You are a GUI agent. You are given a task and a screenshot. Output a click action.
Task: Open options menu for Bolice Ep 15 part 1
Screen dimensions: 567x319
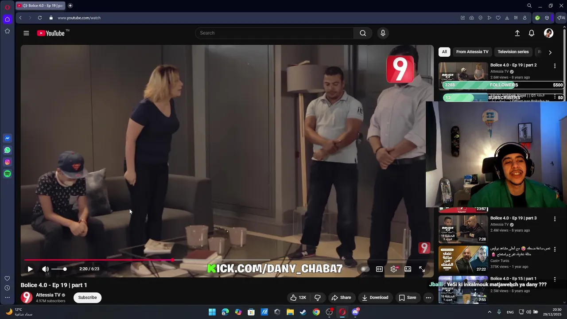click(555, 280)
